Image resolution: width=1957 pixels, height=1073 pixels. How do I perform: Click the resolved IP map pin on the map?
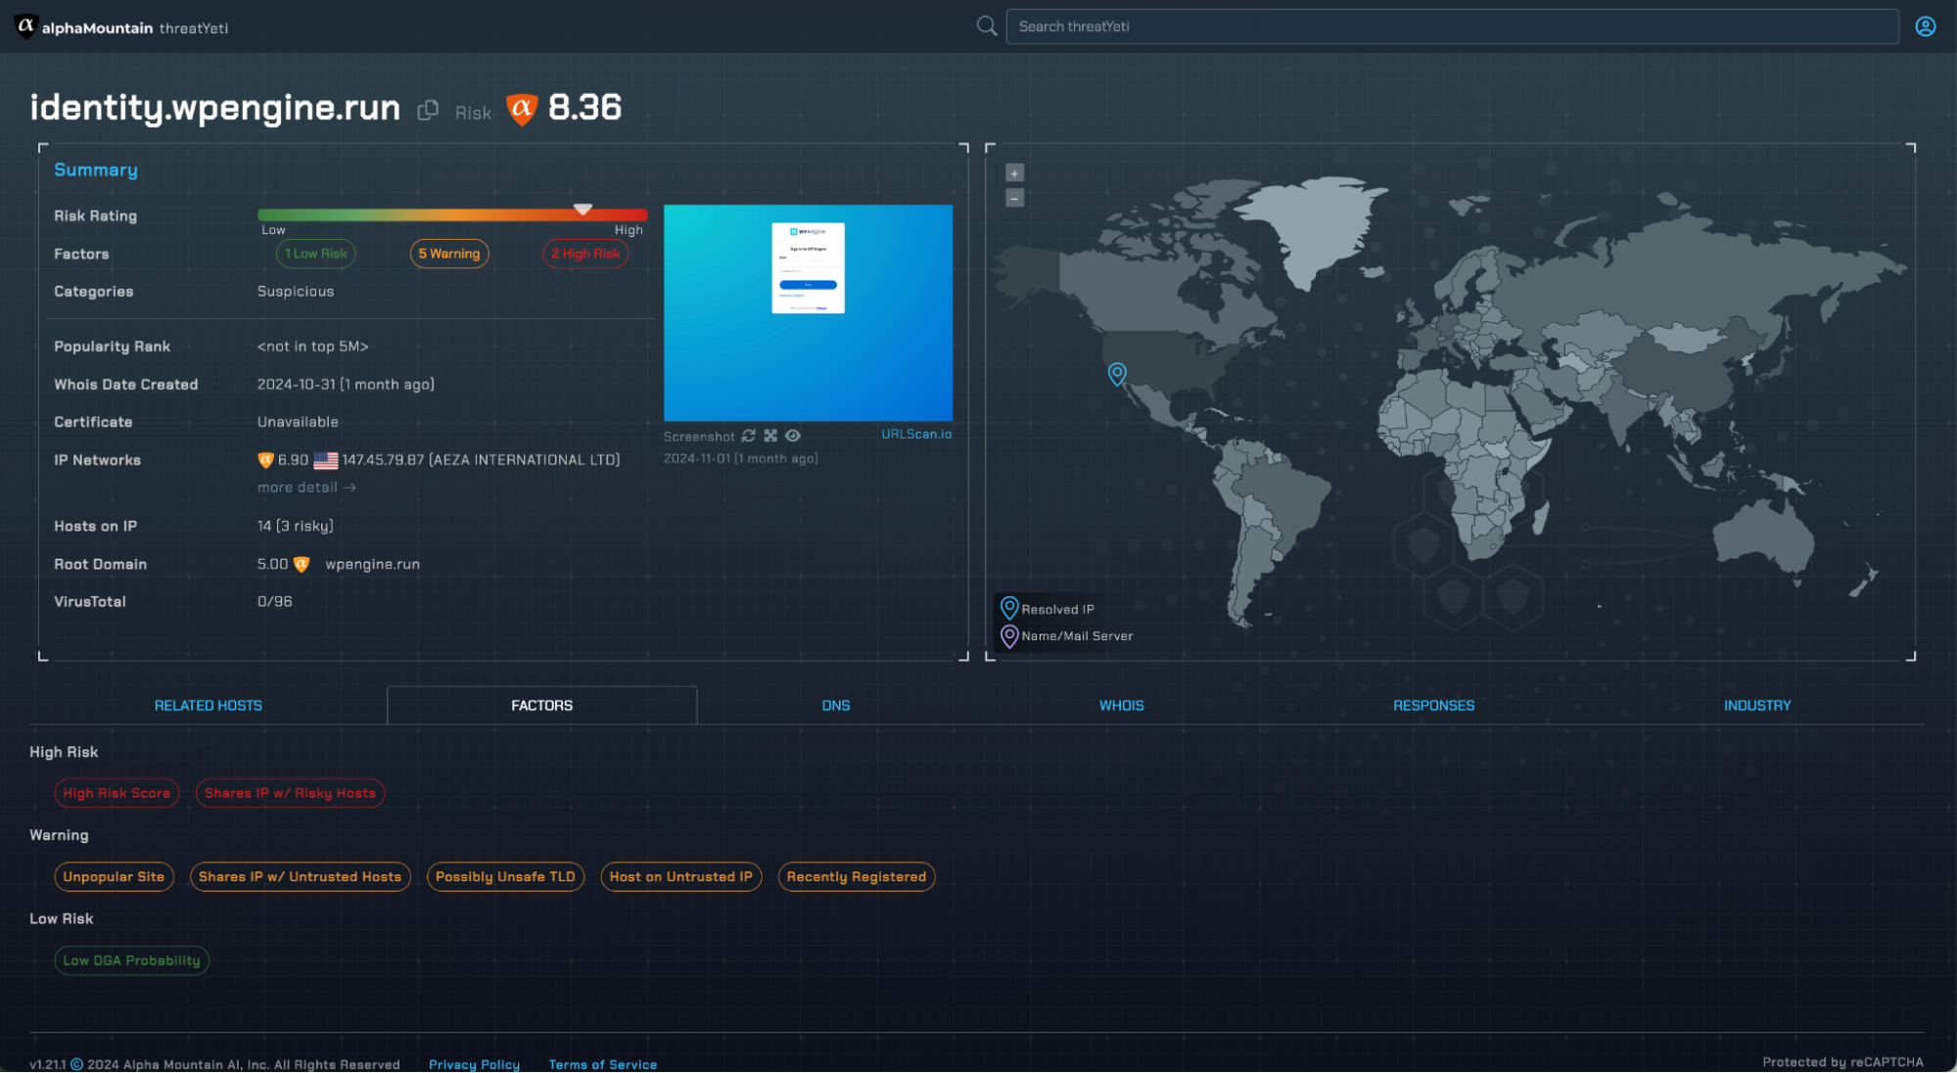point(1117,374)
